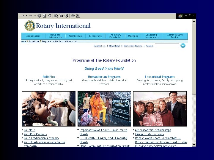This screenshot has width=214, height=160.
Task: Open the RI Programs menu
Action: click(x=95, y=36)
